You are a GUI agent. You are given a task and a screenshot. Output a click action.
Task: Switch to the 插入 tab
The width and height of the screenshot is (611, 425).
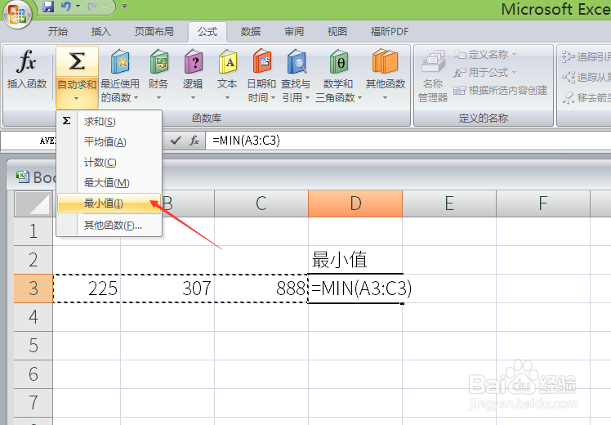click(x=100, y=32)
